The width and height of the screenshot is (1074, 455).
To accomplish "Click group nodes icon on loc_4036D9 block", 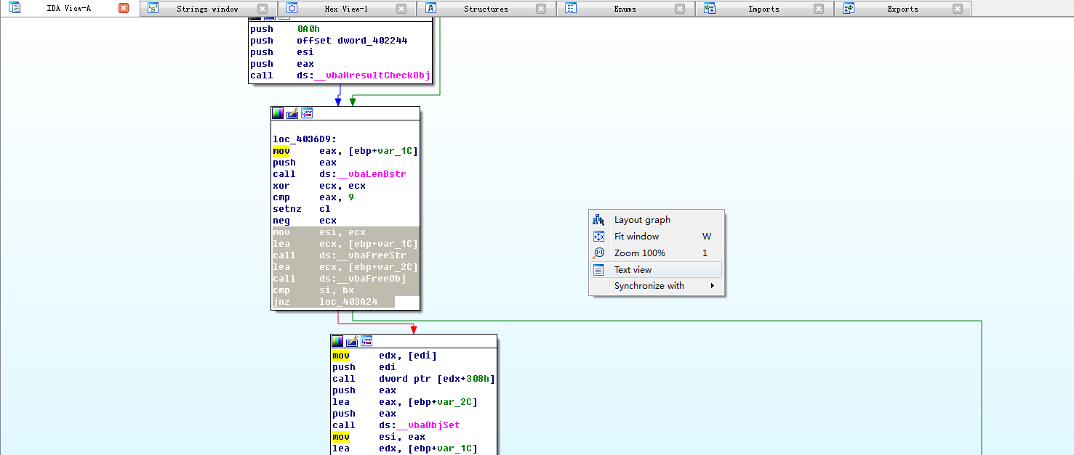I will (x=307, y=113).
